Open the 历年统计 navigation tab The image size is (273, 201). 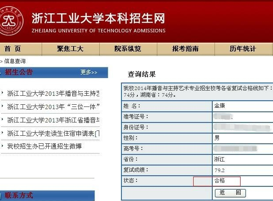(x=243, y=49)
